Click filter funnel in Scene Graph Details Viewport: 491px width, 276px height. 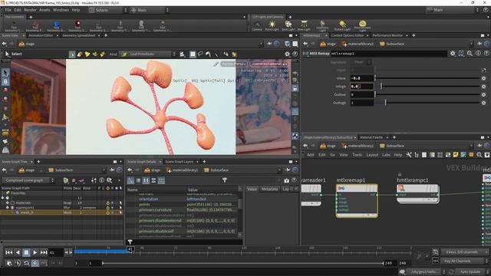pyautogui.click(x=225, y=180)
